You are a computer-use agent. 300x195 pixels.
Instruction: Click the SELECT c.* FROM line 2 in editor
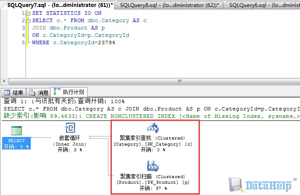click(x=89, y=21)
